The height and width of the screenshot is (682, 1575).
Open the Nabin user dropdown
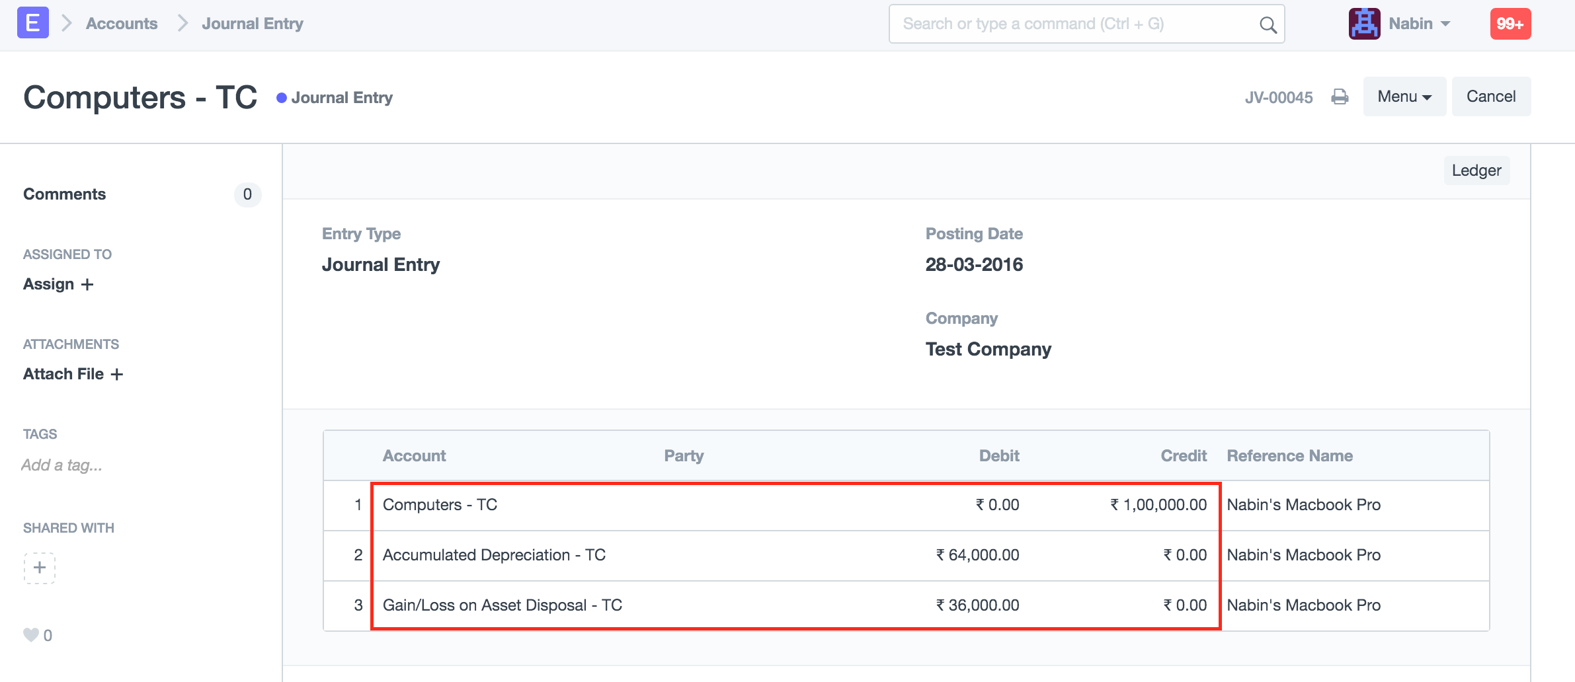(1419, 24)
